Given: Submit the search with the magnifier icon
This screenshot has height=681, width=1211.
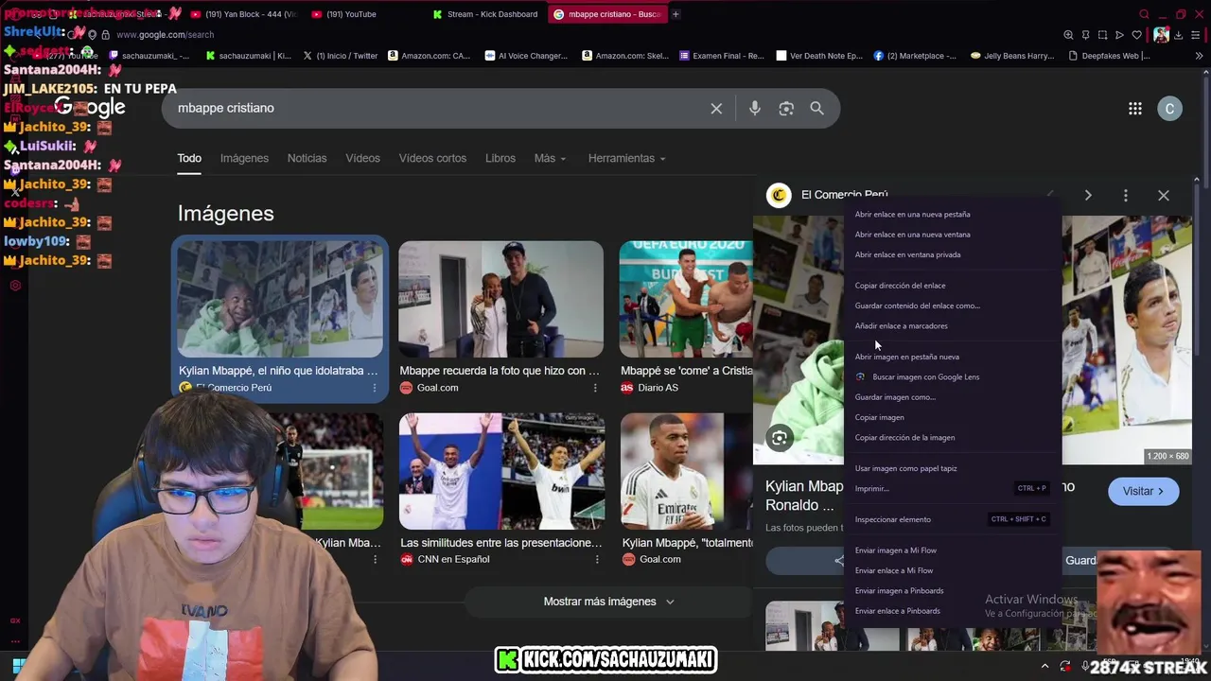Looking at the screenshot, I should point(817,109).
